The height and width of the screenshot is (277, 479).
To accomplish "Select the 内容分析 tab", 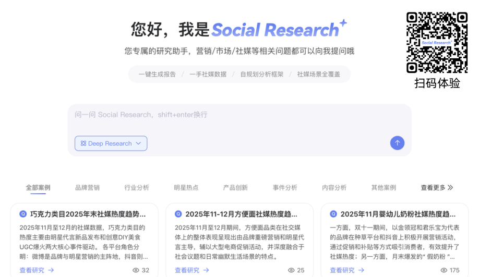I will click(x=334, y=187).
